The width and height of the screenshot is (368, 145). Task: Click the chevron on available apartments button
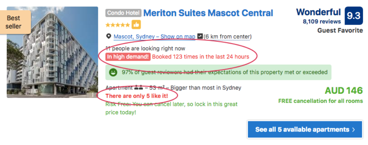pos(354,130)
